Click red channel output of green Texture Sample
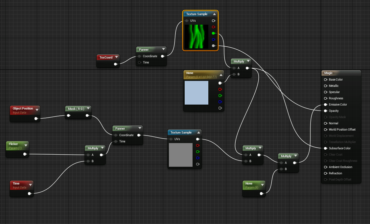Viewport: 370px width, 224px height. click(214, 27)
